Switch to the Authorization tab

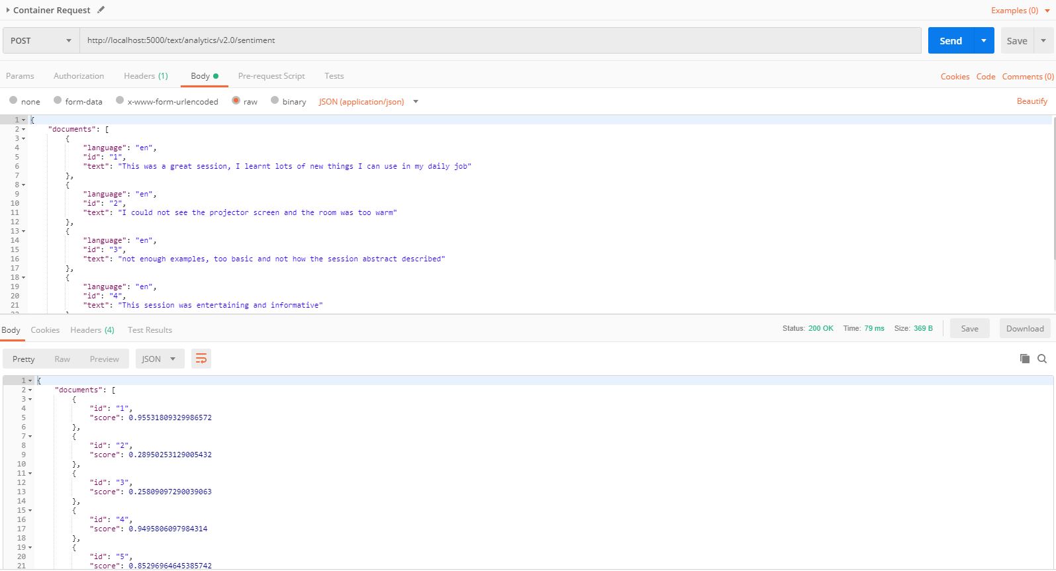pyautogui.click(x=79, y=76)
